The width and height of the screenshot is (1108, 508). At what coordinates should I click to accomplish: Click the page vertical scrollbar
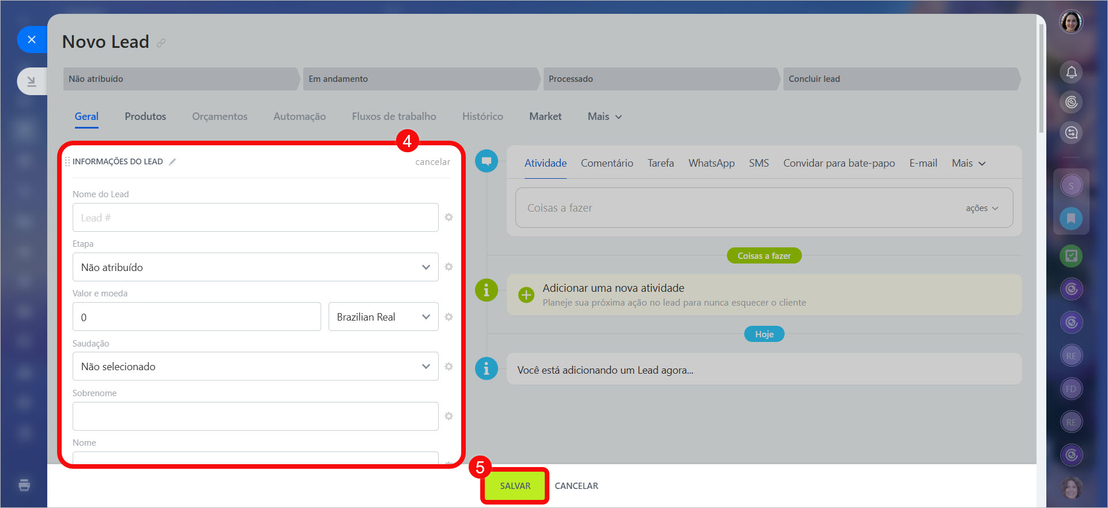tap(1041, 78)
